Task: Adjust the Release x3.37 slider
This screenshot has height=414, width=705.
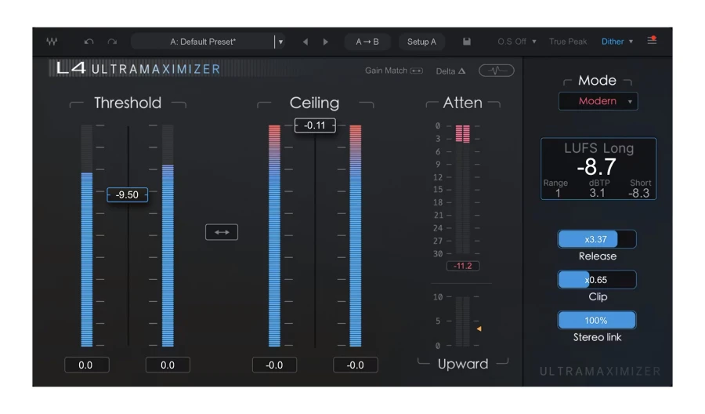Action: coord(597,239)
